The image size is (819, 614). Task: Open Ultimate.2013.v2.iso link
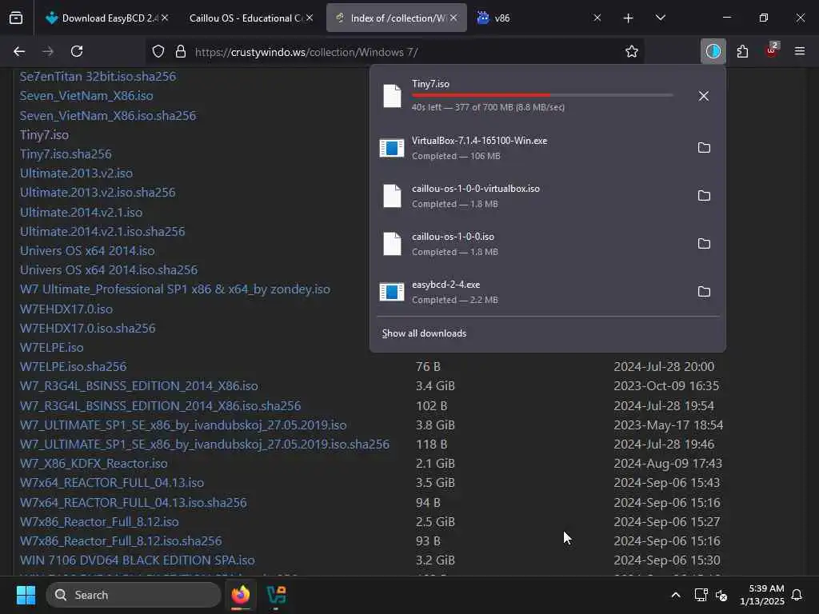76,173
